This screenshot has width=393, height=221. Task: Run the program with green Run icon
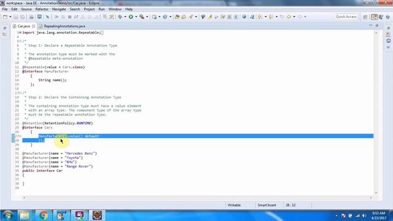pyautogui.click(x=131, y=17)
